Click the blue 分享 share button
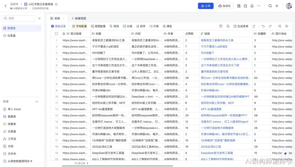This screenshot has height=167, width=295. pyautogui.click(x=206, y=6)
